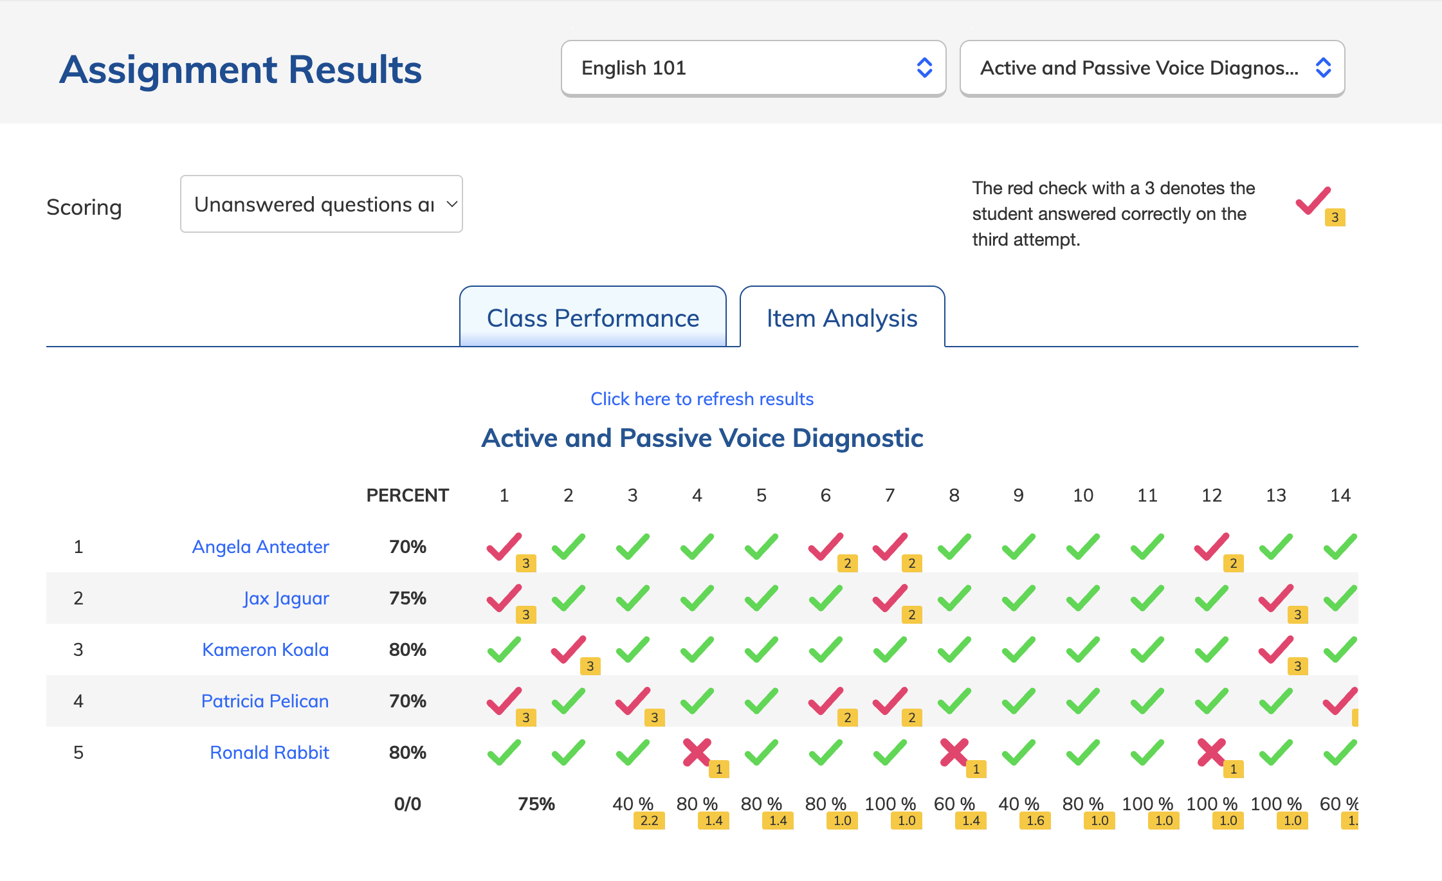This screenshot has width=1442, height=881.
Task: Click Angela Anteater's red check for question 1
Action: point(504,547)
